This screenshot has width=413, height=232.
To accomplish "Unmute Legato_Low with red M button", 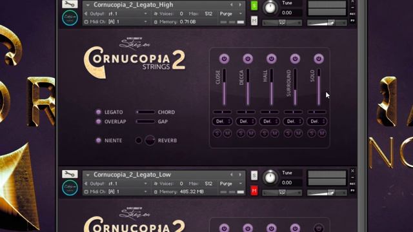I will click(x=254, y=191).
